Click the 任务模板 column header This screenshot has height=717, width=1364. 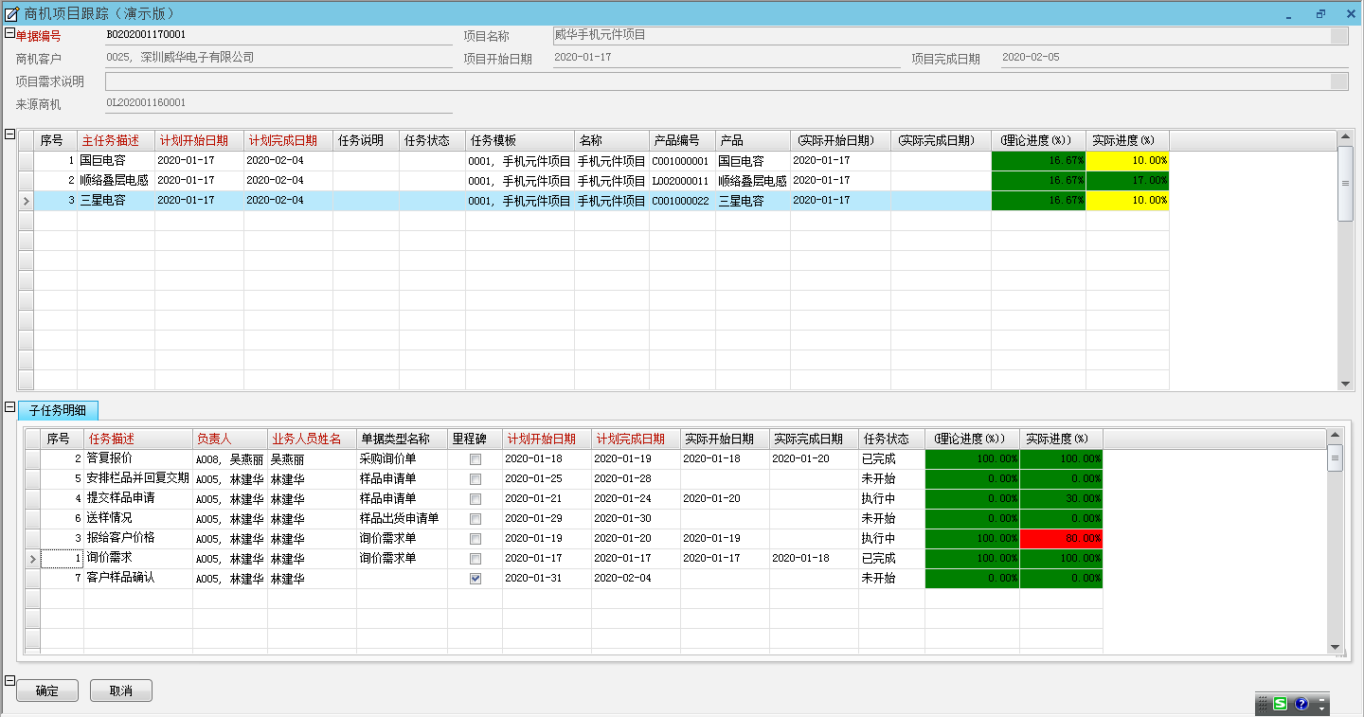point(519,140)
